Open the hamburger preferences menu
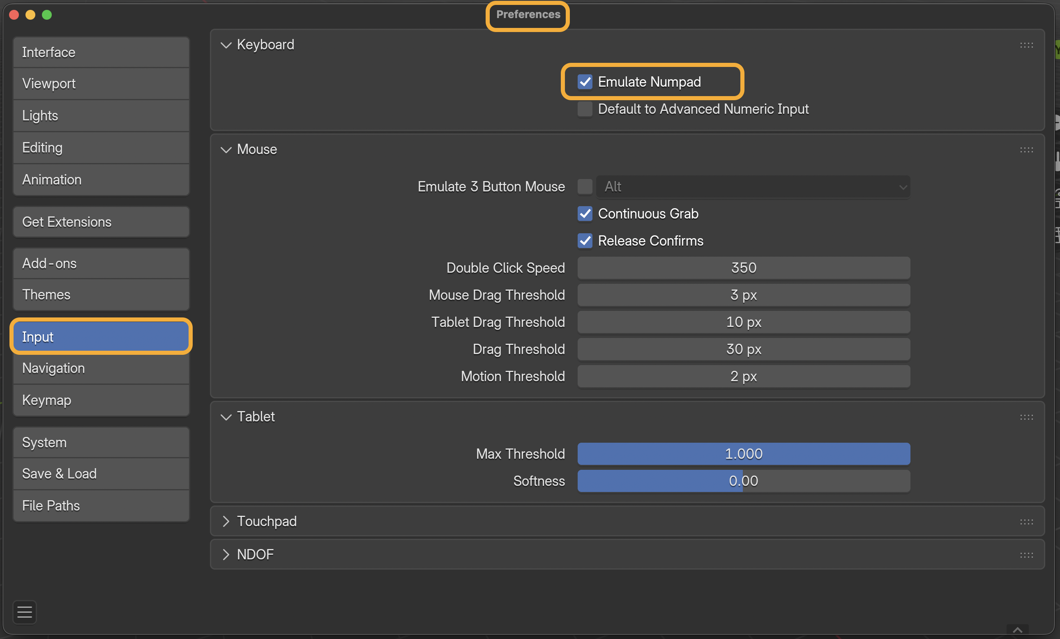 (25, 611)
